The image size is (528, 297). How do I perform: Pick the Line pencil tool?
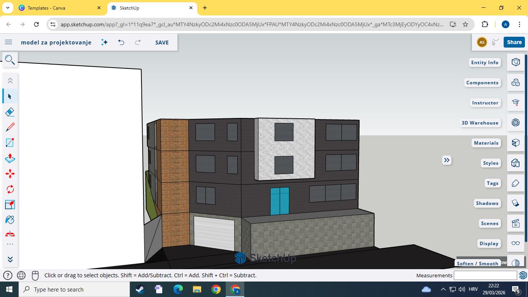tap(10, 127)
